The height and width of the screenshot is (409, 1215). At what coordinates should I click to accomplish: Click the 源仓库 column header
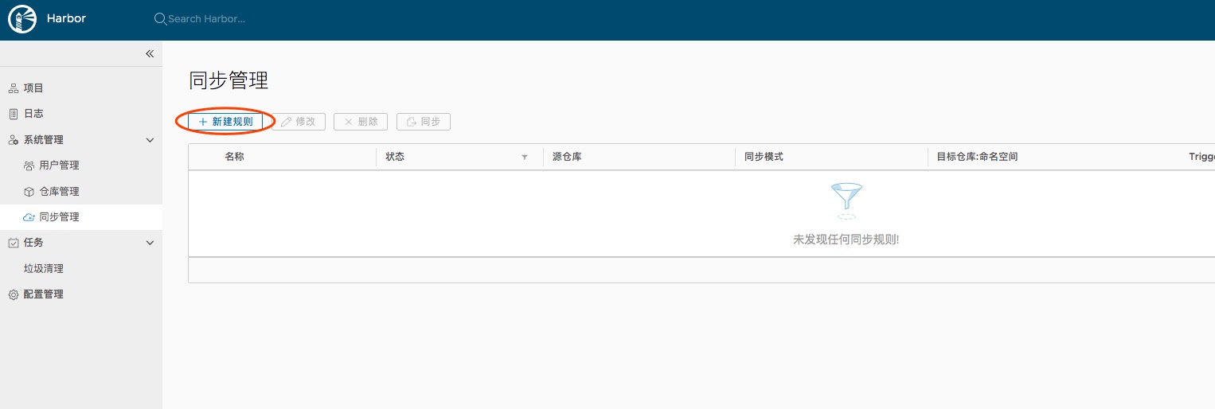(x=567, y=157)
